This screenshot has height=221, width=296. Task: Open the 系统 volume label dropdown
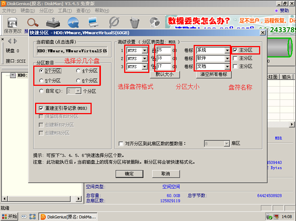coord(227,50)
